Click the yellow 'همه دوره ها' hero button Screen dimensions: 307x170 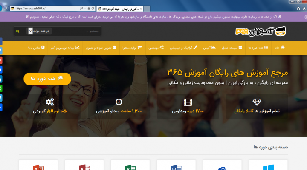(47, 79)
